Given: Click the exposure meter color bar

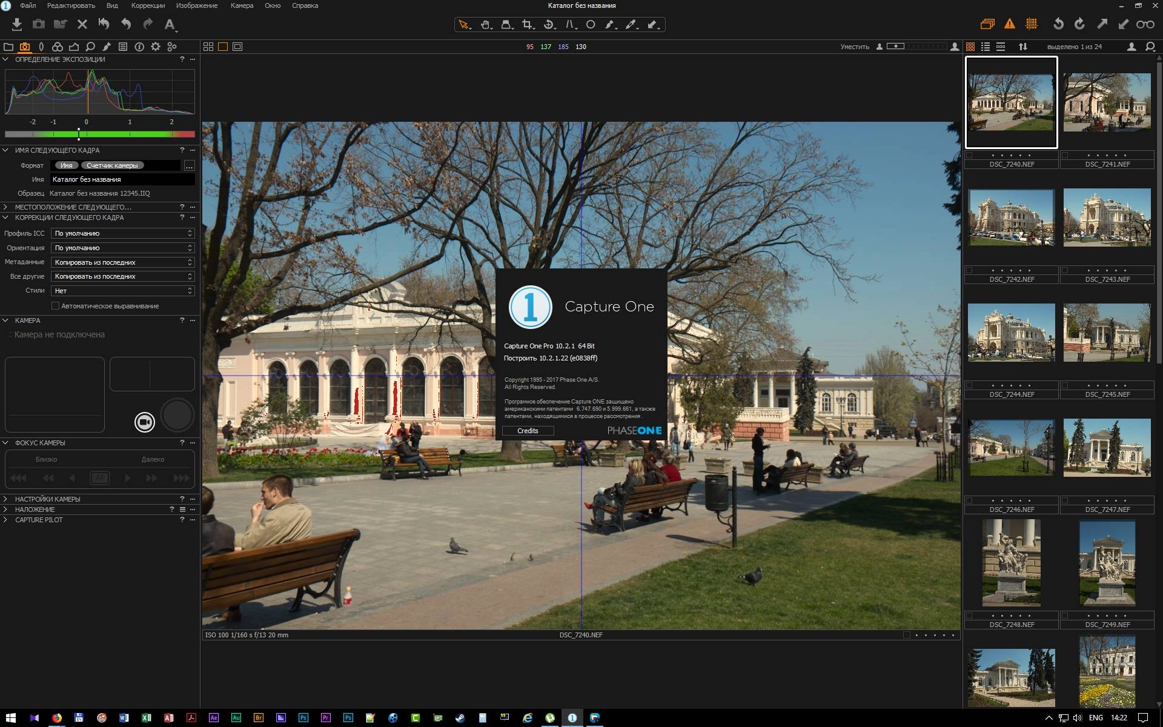Looking at the screenshot, I should 100,134.
